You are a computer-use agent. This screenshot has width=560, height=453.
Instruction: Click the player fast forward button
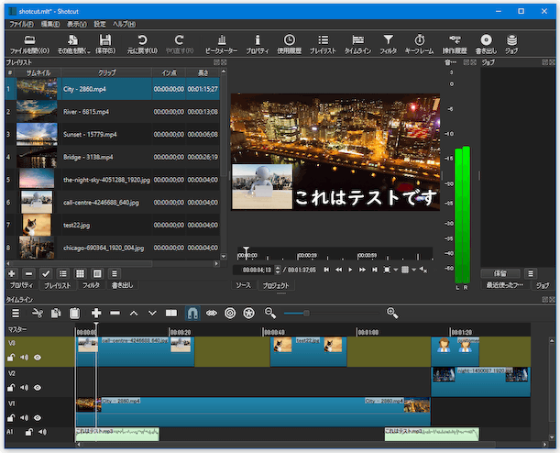pos(362,270)
